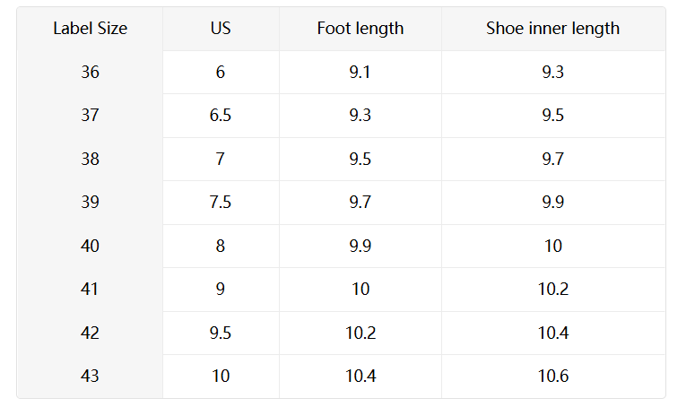Select label size 41 cell
The height and width of the screenshot is (407, 695).
click(x=90, y=290)
